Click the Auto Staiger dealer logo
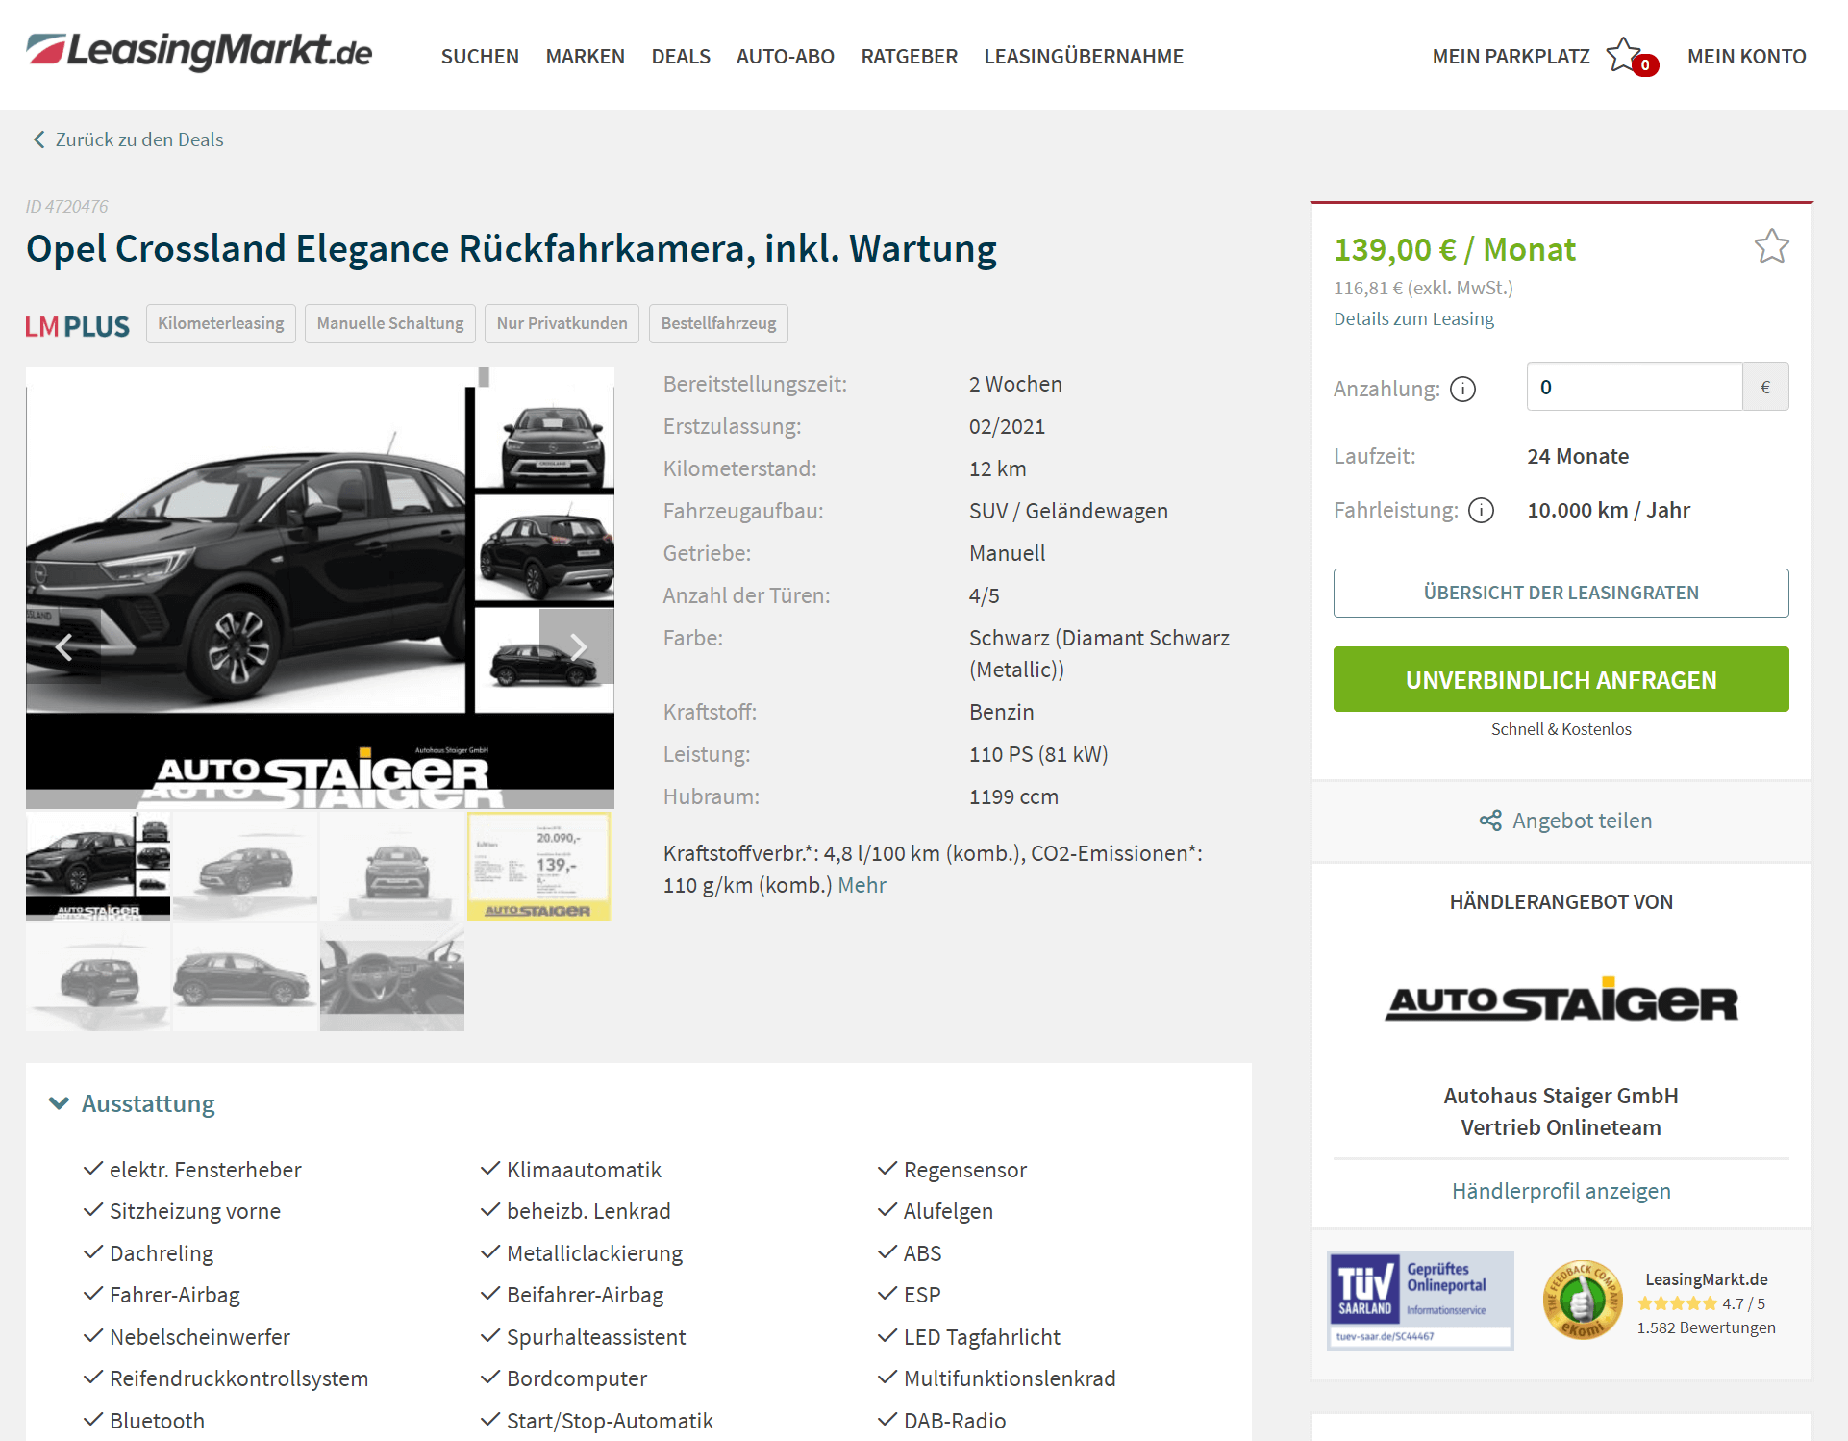The width and height of the screenshot is (1848, 1441). click(1561, 1000)
